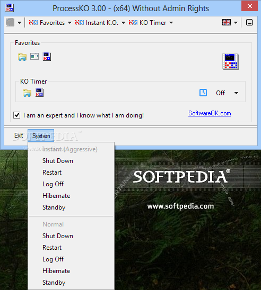This screenshot has width=261, height=290.
Task: Open the SoftwareOK.com link
Action: (x=210, y=113)
